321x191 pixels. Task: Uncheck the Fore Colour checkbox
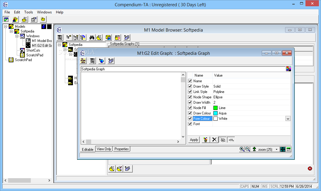[x=190, y=118]
